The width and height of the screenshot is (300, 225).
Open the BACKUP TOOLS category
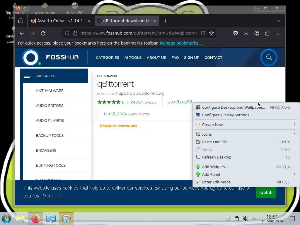click(50, 135)
